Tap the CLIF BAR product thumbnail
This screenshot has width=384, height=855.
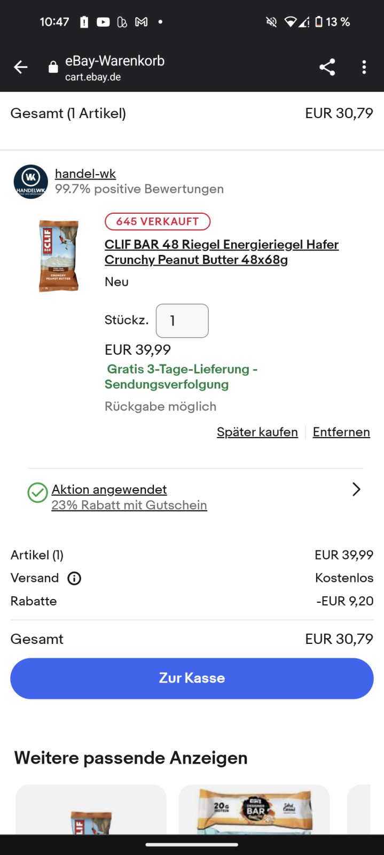point(59,255)
